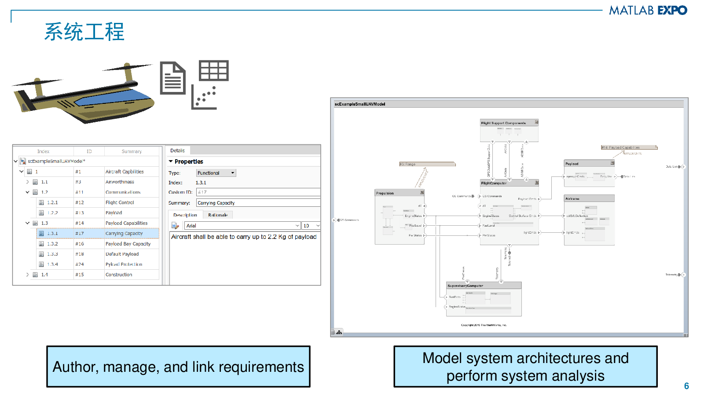This screenshot has width=704, height=396.
Task: Click the document icon for requirement 1.2.2
Action: [x=41, y=213]
